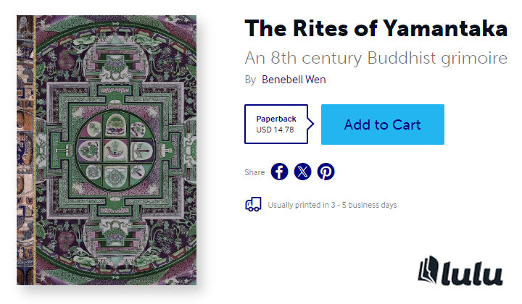
Task: Click the title 'The Rites of Yamantaka'
Action: coord(376,29)
